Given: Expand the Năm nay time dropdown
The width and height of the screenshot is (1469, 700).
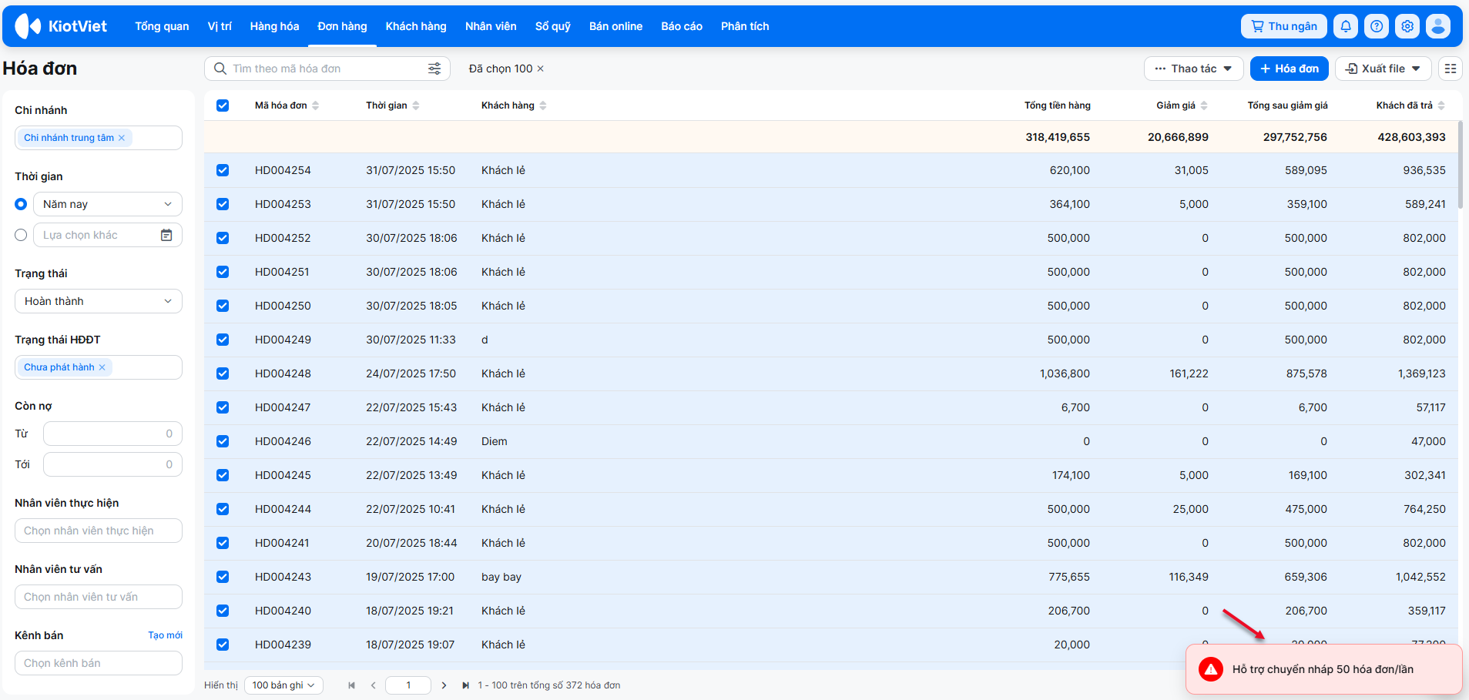Looking at the screenshot, I should click(107, 204).
